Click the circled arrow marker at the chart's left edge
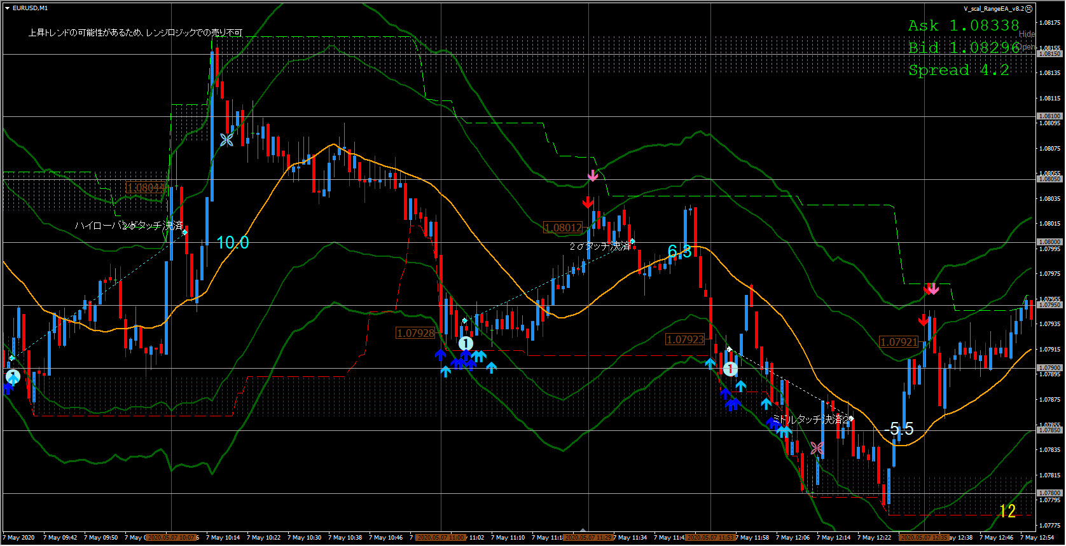The width and height of the screenshot is (1066, 546). click(13, 377)
